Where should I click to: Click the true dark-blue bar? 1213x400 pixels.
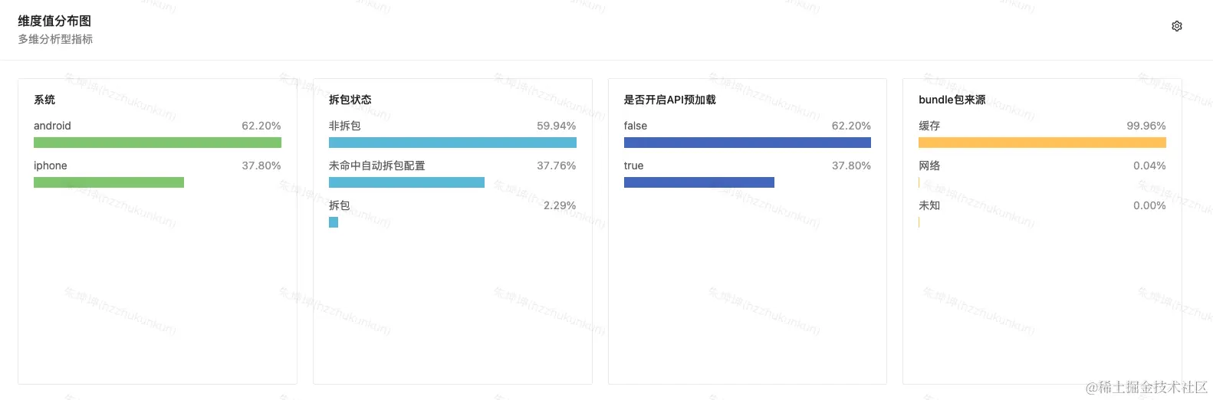(x=699, y=182)
